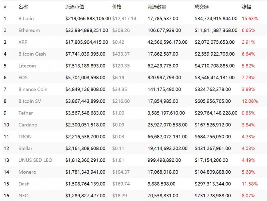Click NEO's $18.29 price
Screen dimensions: 267x201
coord(119,196)
